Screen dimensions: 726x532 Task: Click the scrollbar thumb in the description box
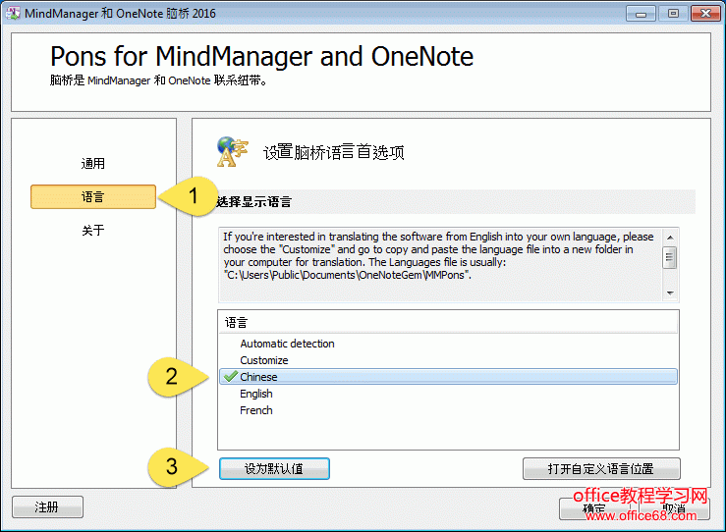click(x=670, y=258)
